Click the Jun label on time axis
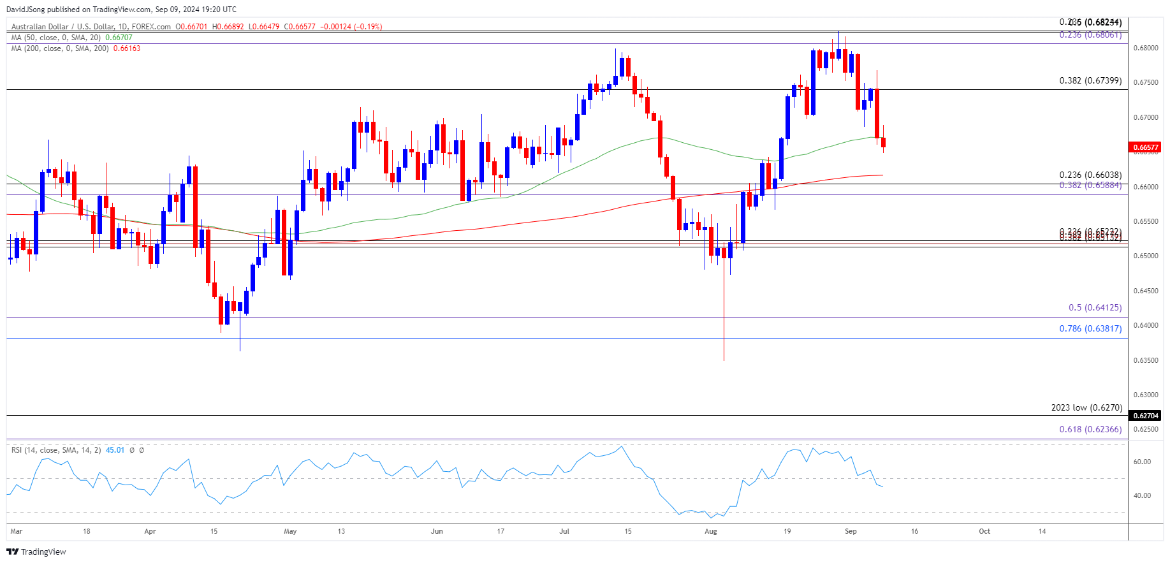 [x=437, y=532]
